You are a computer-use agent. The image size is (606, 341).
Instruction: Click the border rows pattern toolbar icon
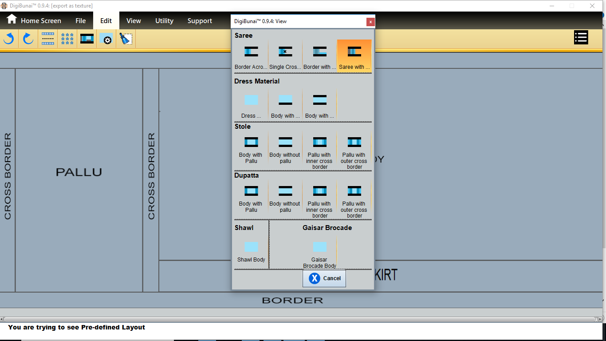click(48, 39)
